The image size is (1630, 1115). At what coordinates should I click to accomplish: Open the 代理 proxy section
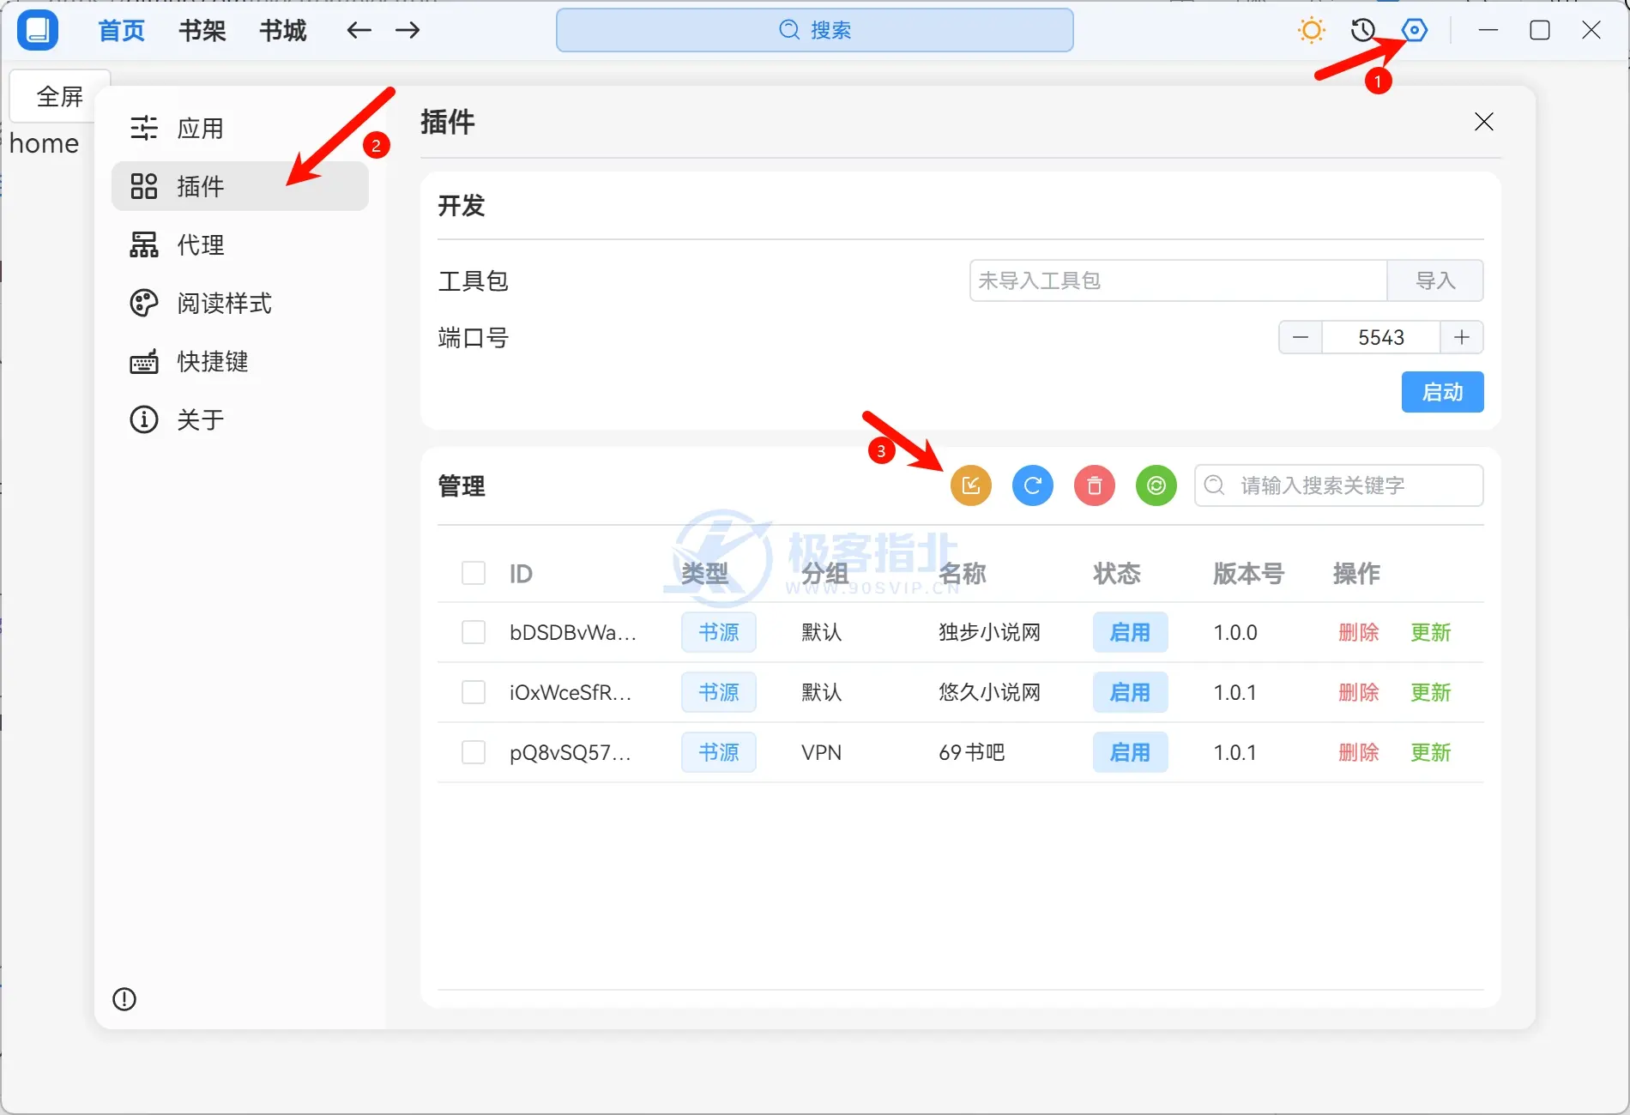coord(240,244)
